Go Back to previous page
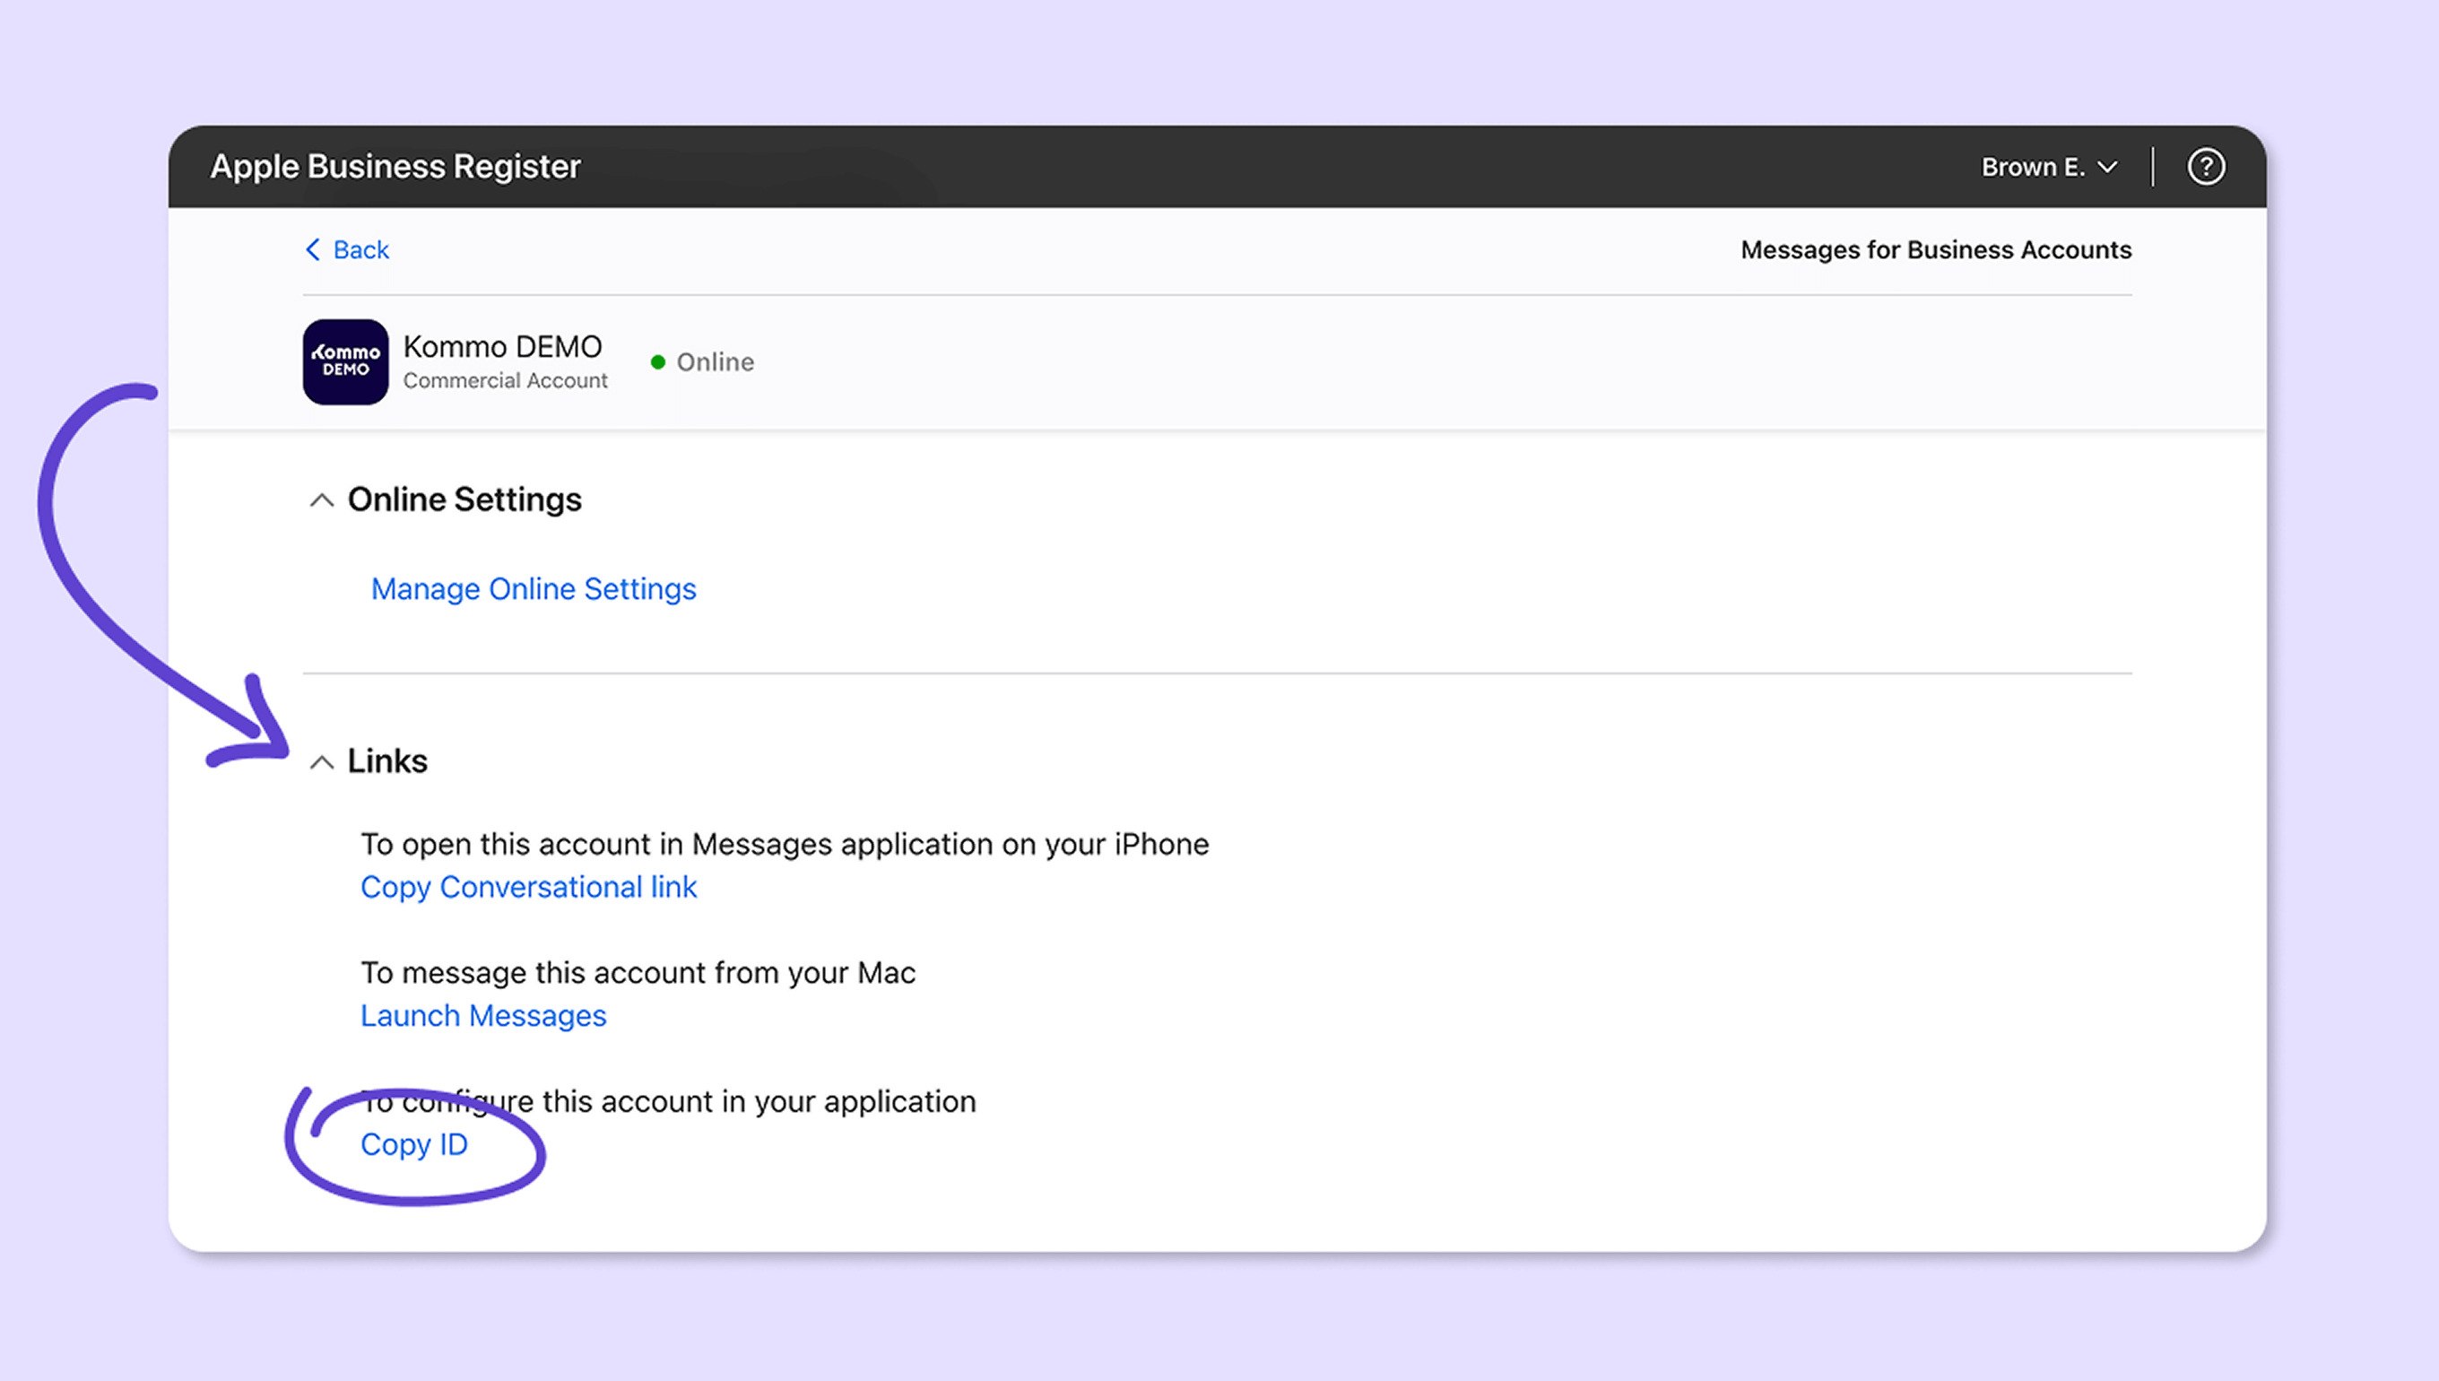This screenshot has width=2439, height=1381. (360, 249)
